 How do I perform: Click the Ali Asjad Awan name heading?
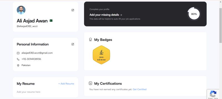pos(32,21)
